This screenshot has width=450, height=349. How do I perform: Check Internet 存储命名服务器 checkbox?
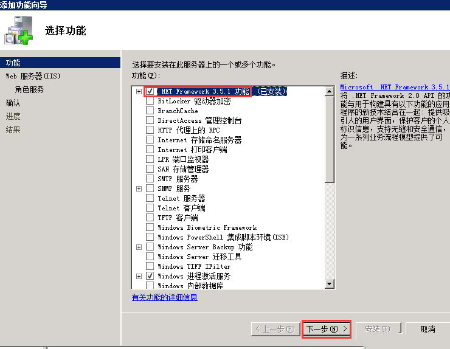[x=150, y=140]
